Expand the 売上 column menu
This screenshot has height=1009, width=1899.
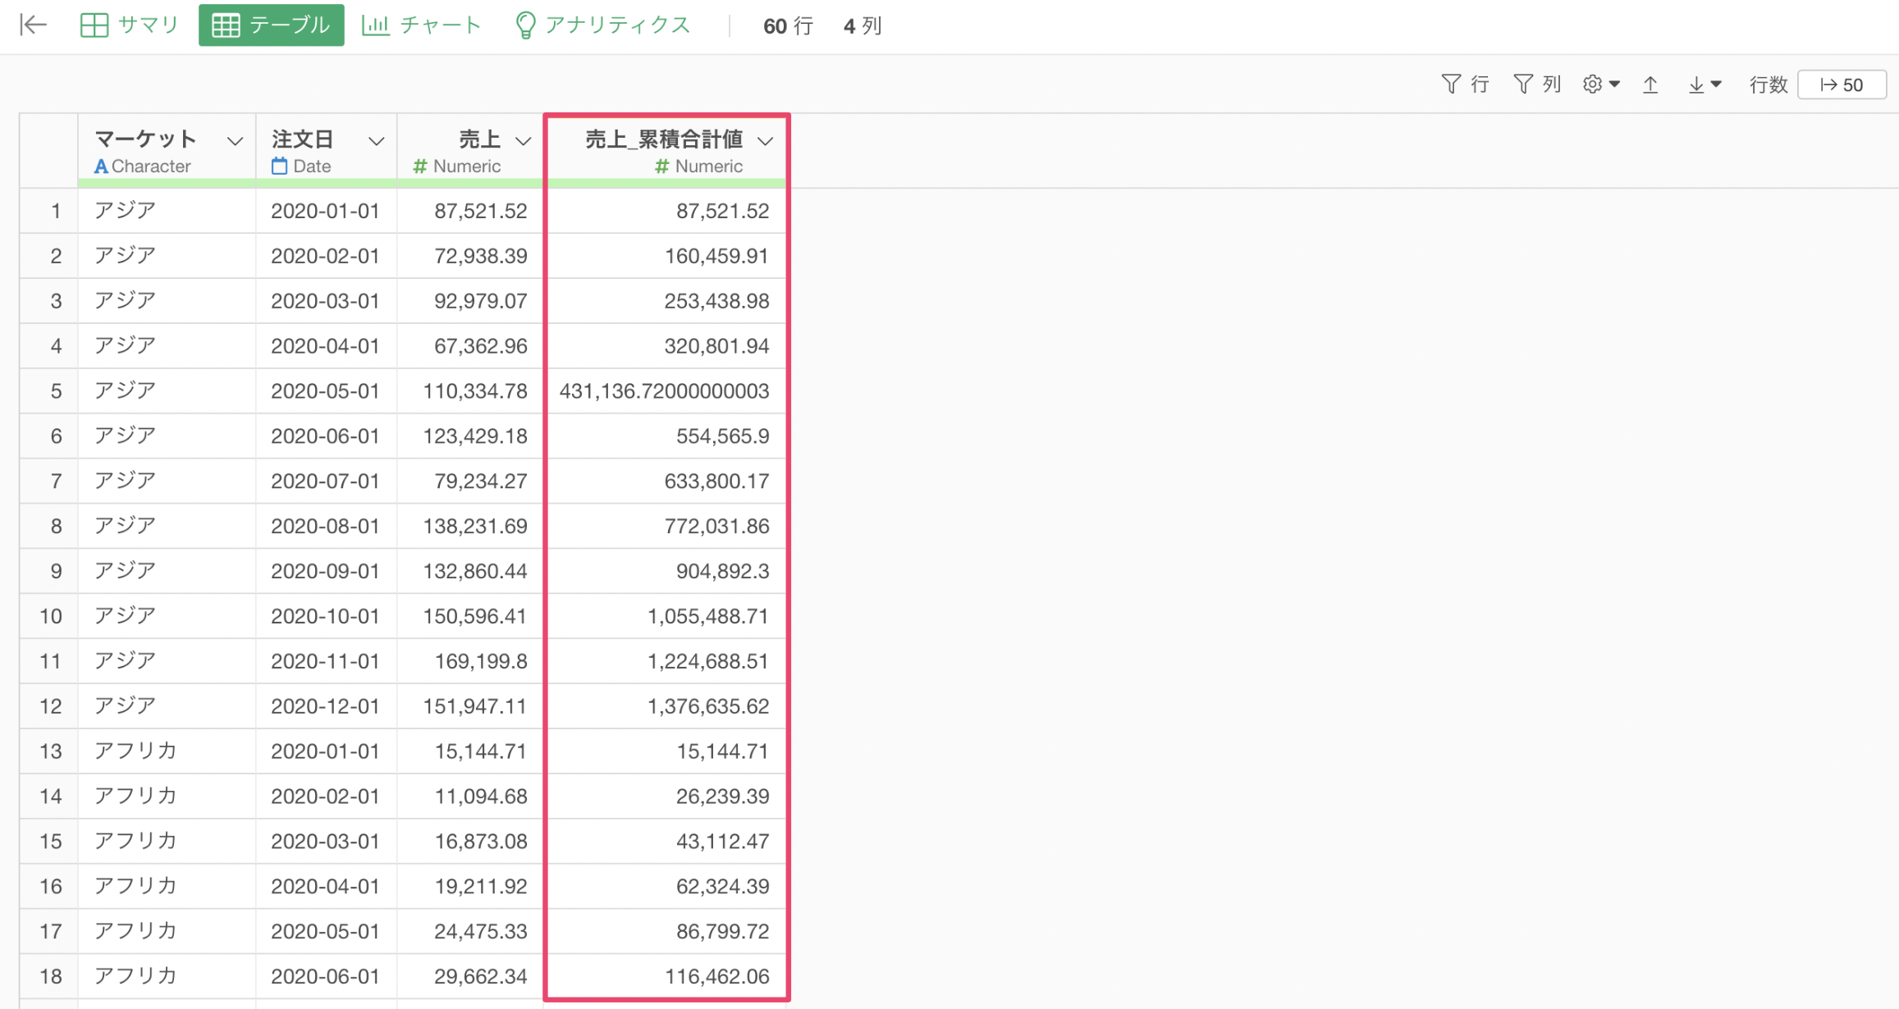click(x=523, y=141)
